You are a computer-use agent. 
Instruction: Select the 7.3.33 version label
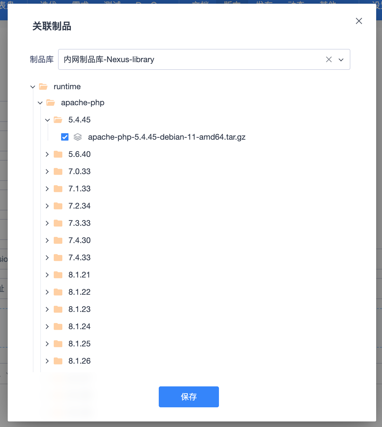[x=80, y=223]
